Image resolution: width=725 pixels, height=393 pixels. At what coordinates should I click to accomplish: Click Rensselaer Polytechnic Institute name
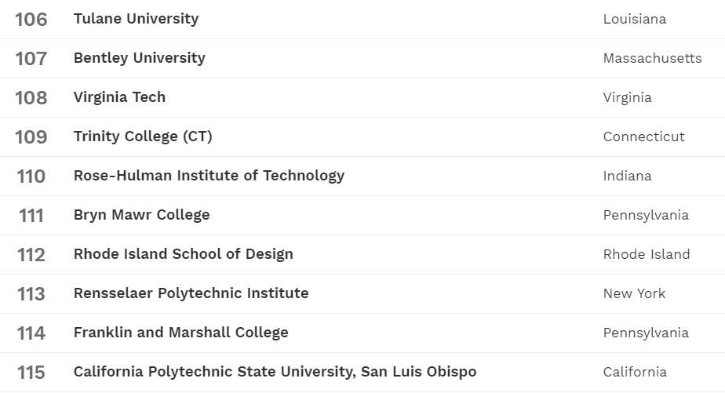[x=191, y=293]
